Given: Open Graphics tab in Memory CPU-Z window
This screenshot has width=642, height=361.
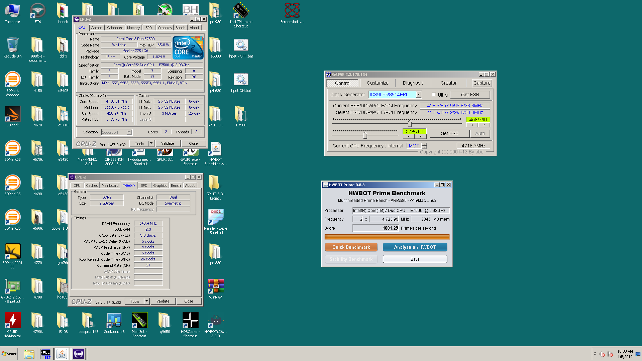Looking at the screenshot, I should pyautogui.click(x=160, y=186).
